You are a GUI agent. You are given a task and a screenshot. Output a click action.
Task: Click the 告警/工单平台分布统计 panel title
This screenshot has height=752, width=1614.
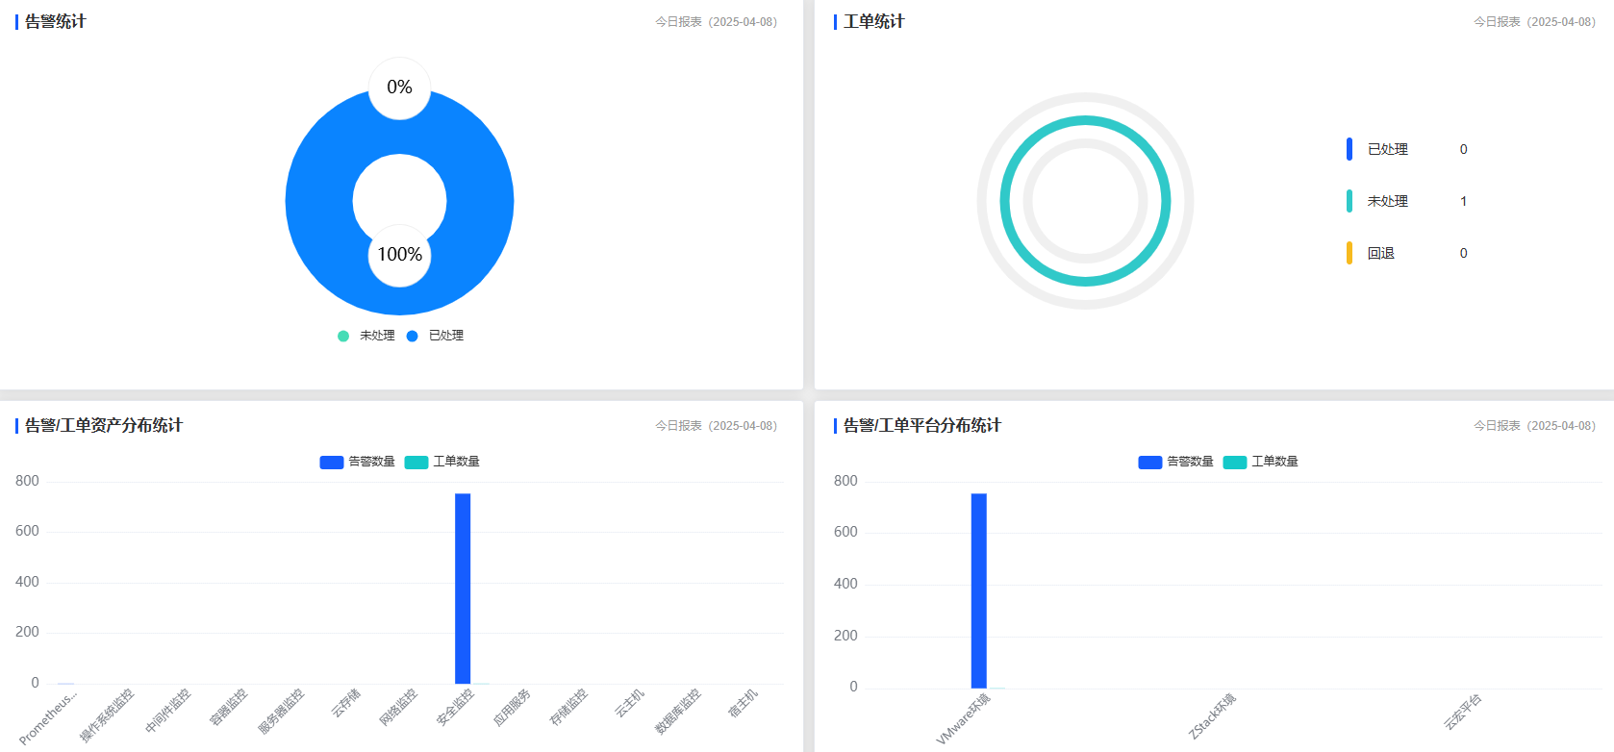pos(922,425)
